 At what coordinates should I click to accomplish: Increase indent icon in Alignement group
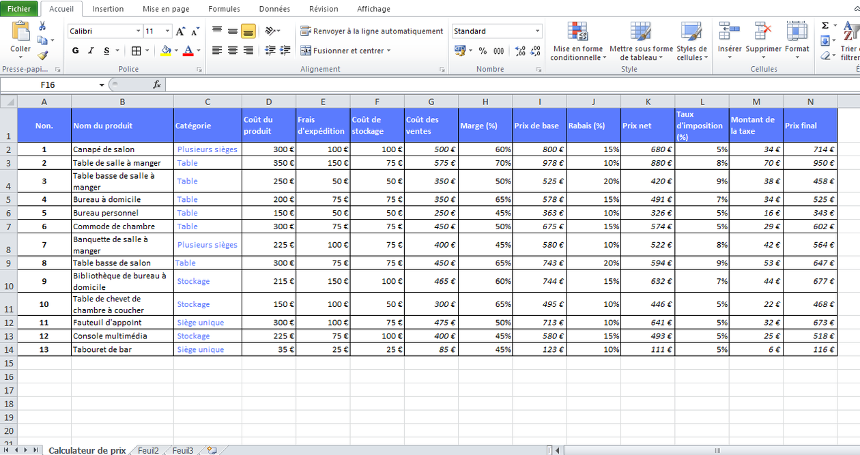click(x=285, y=50)
